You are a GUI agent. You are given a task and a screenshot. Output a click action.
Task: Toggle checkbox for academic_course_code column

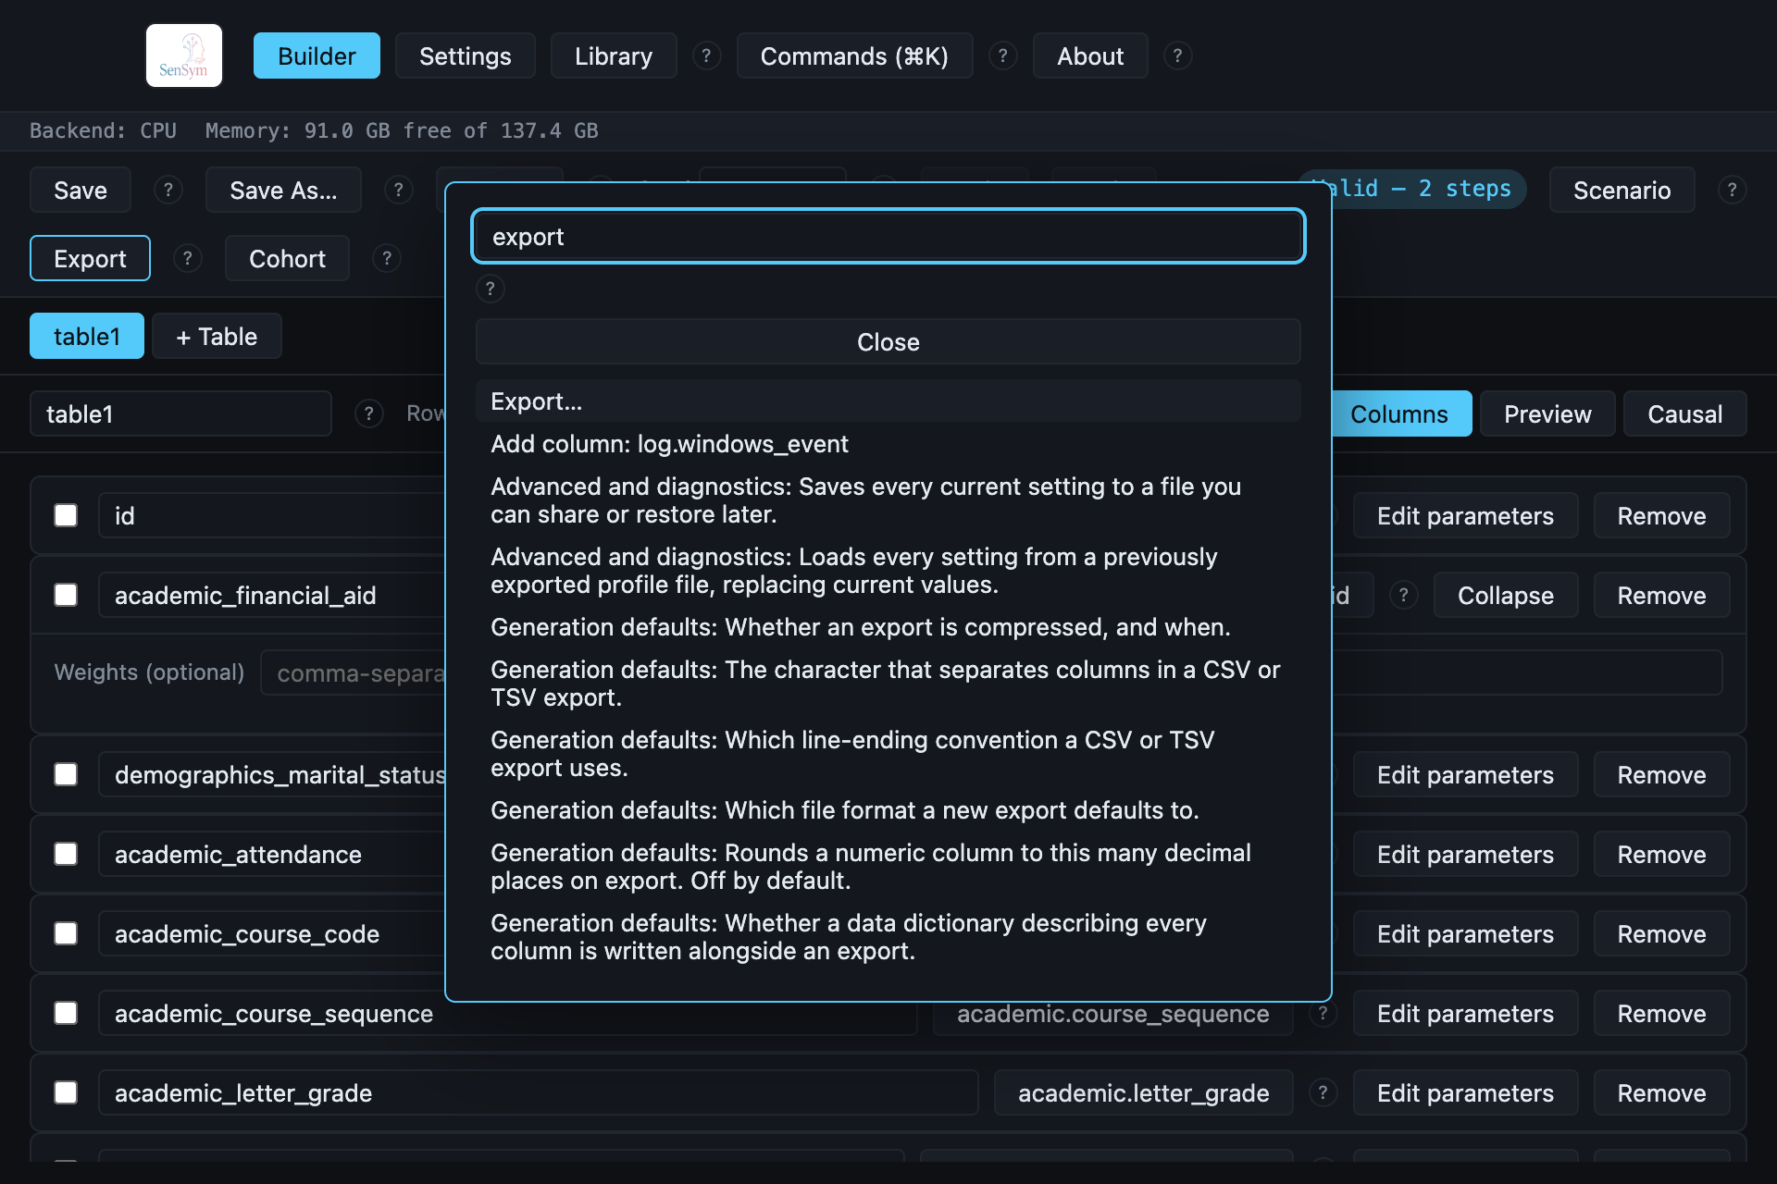pyautogui.click(x=66, y=933)
